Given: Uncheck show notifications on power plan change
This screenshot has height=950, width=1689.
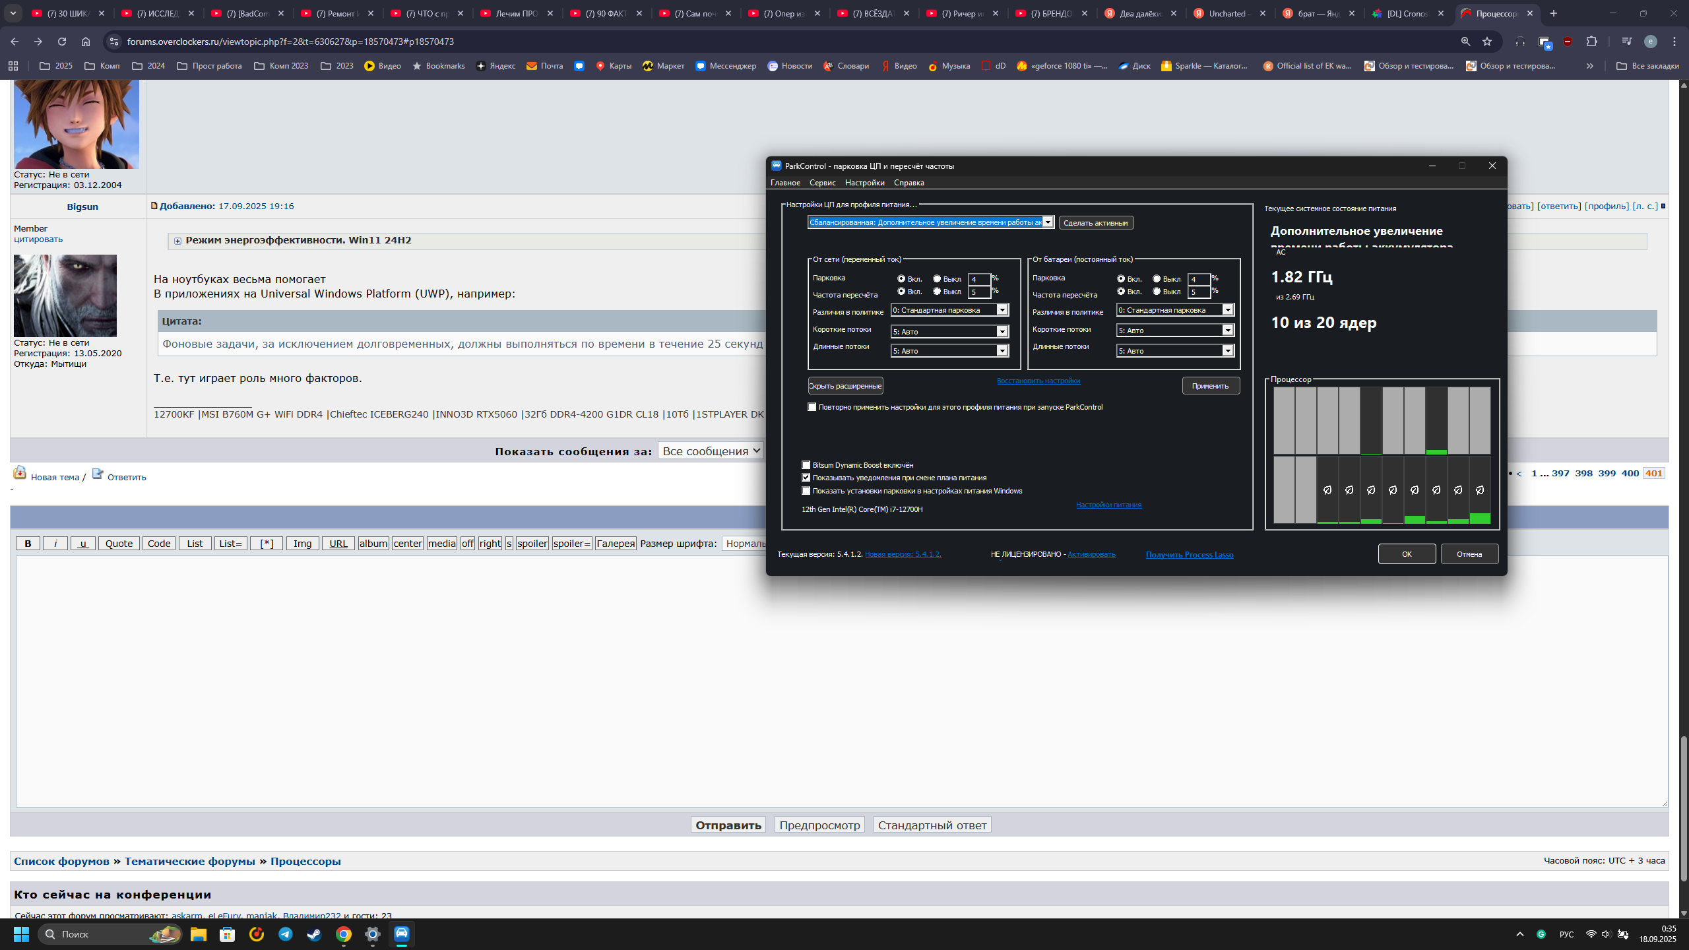Looking at the screenshot, I should (806, 478).
